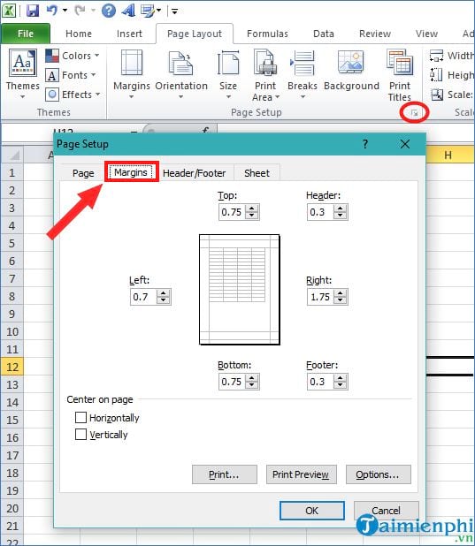
Task: Click the Background ribbon icon
Action: point(351,63)
